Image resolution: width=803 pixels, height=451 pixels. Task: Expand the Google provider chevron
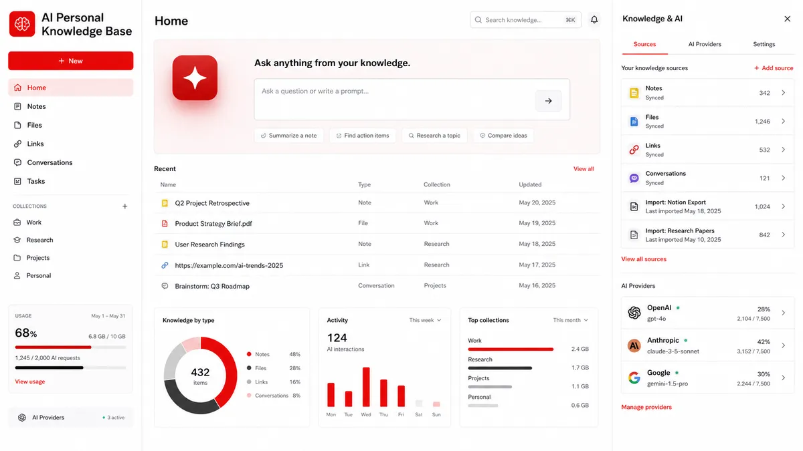pos(784,378)
